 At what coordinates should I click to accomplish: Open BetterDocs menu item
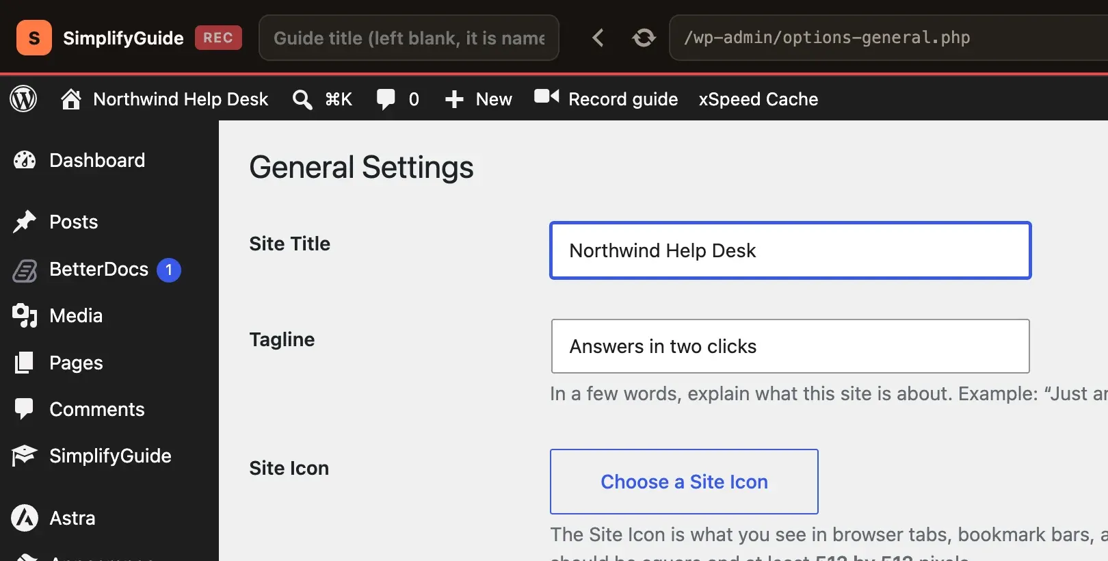(x=99, y=270)
